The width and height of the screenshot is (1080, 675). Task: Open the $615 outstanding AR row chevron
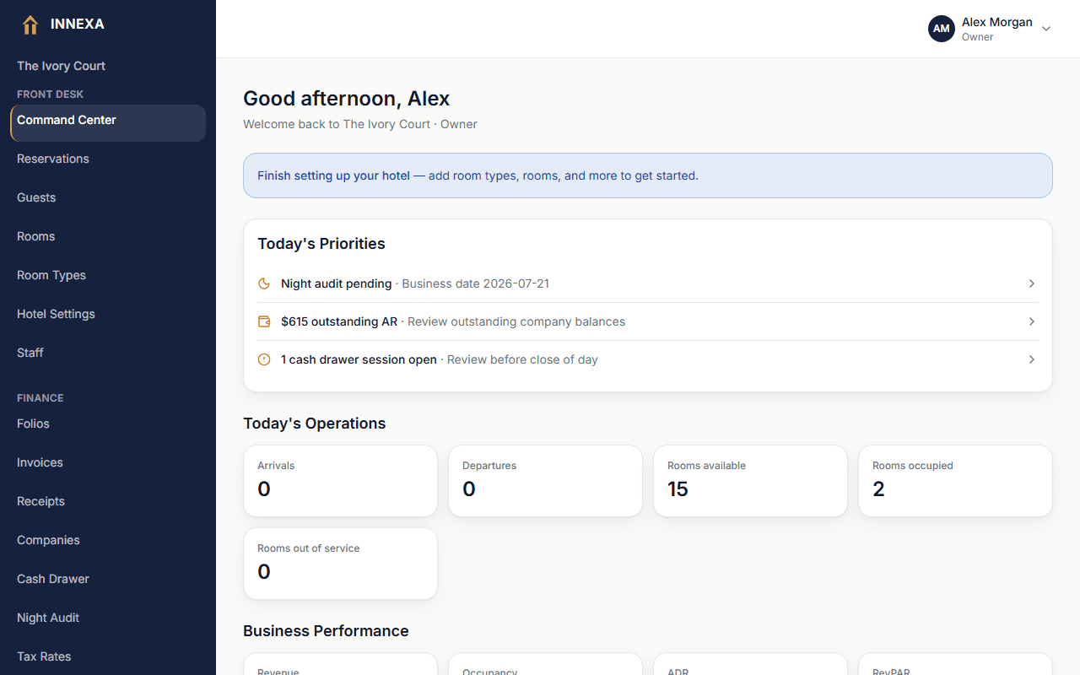pos(1031,321)
